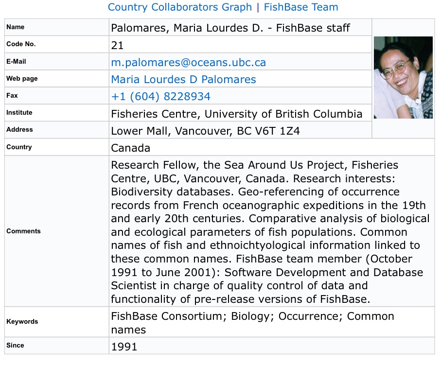
Task: Click the Web page row label
Action: [22, 78]
